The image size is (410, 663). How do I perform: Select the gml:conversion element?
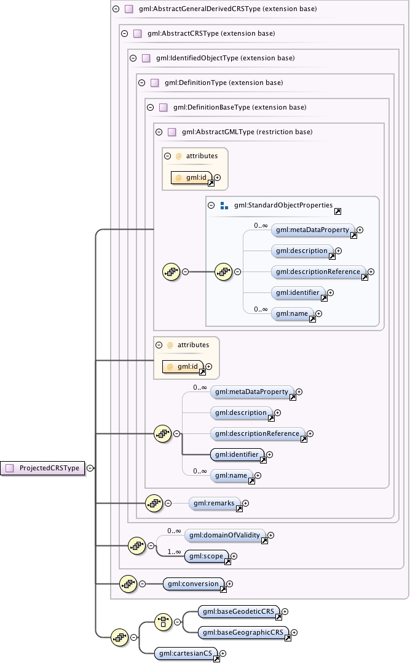click(194, 584)
